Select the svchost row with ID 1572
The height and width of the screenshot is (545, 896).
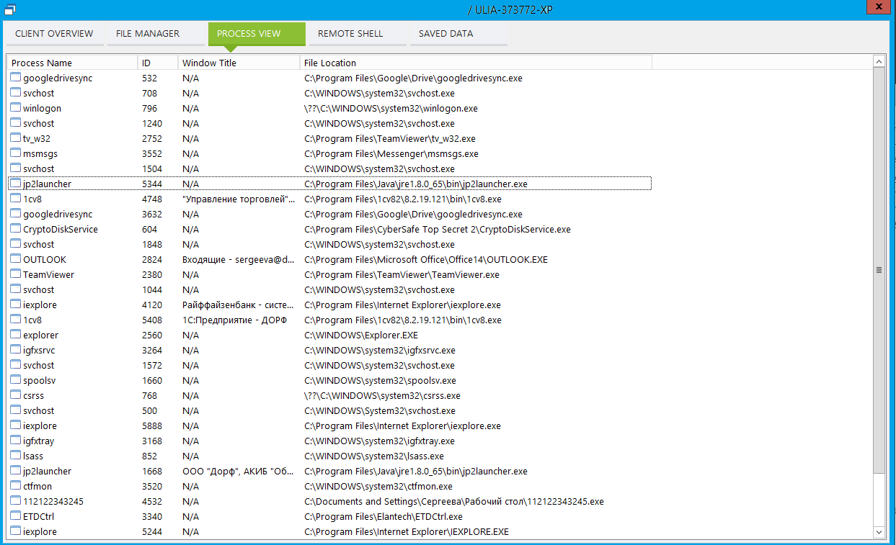coord(329,365)
